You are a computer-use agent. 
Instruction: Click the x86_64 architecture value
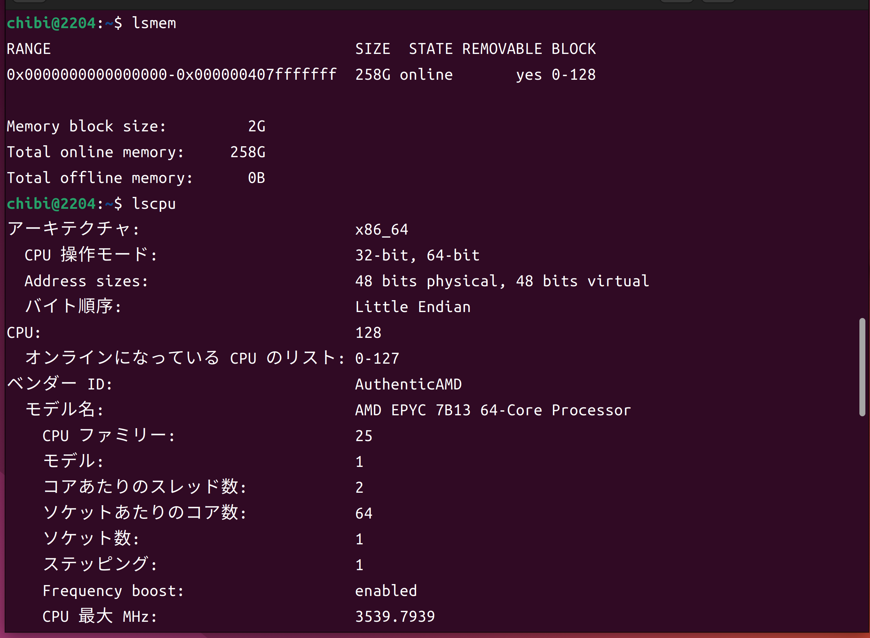[x=382, y=230]
